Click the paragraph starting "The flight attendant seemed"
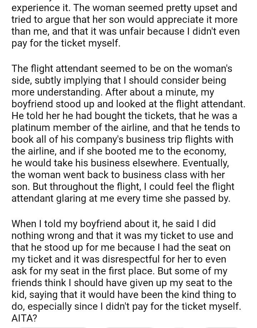 pyautogui.click(x=128, y=133)
